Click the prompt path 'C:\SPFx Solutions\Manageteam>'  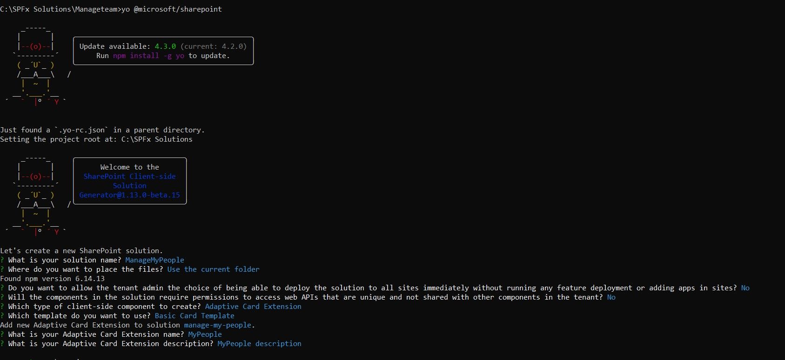pyautogui.click(x=60, y=9)
